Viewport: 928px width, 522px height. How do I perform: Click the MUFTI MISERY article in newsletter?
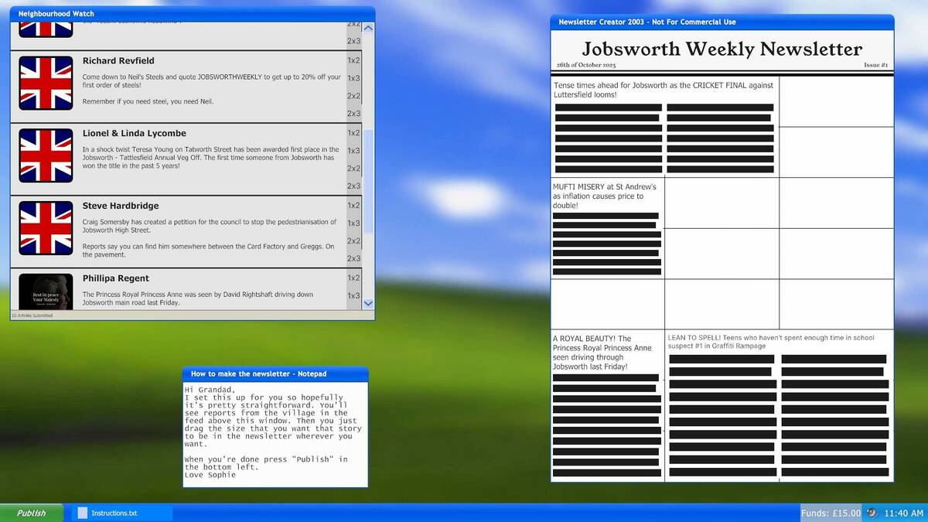(607, 228)
